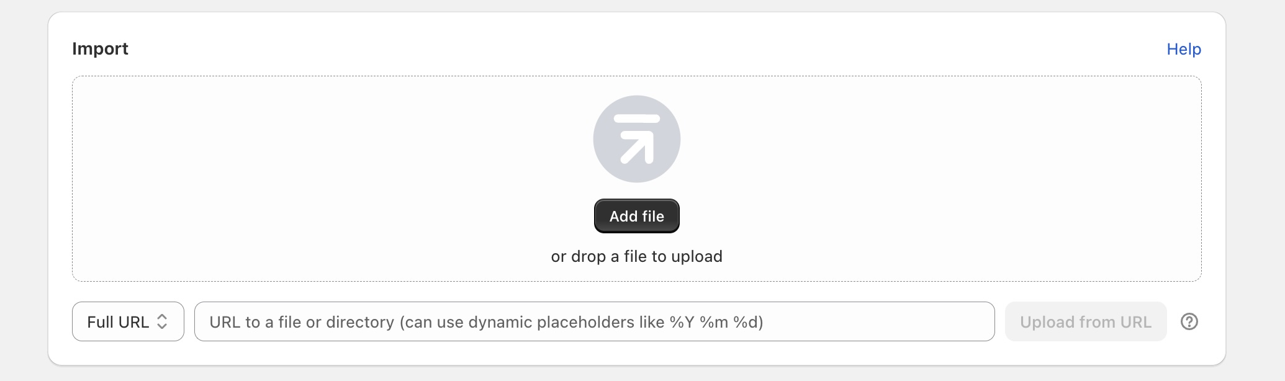Viewport: 1285px width, 381px height.
Task: Open Import help in the card header
Action: 1183,49
